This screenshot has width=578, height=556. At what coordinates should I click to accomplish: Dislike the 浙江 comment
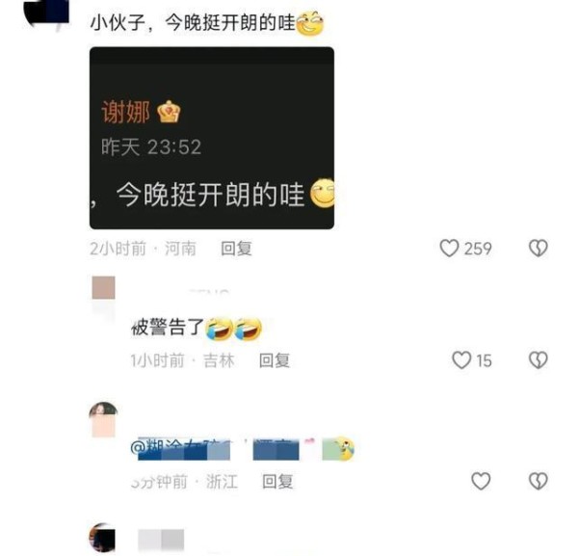pos(539,481)
